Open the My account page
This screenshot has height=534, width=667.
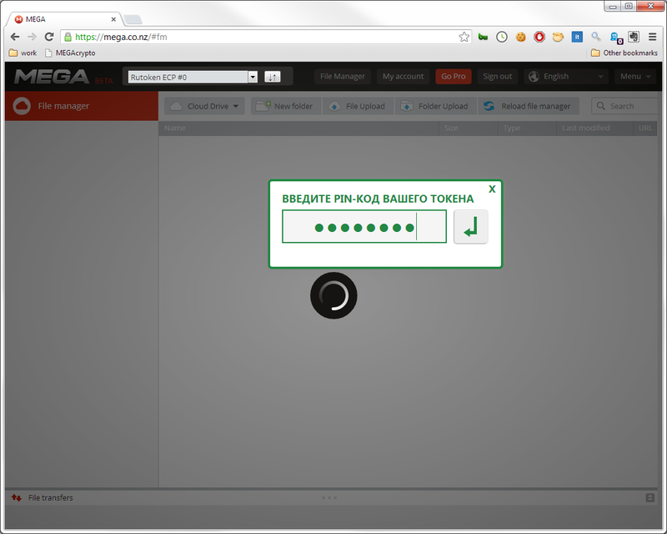[403, 77]
